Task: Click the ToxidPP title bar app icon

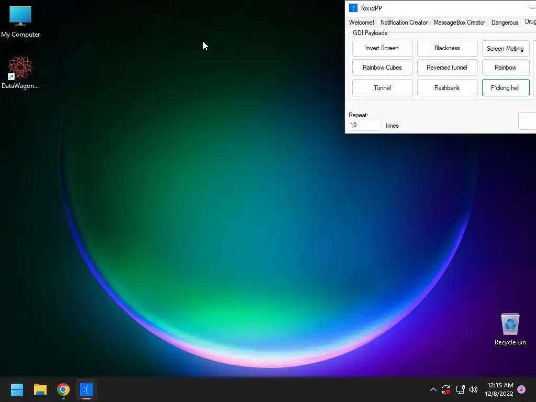Action: pos(353,8)
